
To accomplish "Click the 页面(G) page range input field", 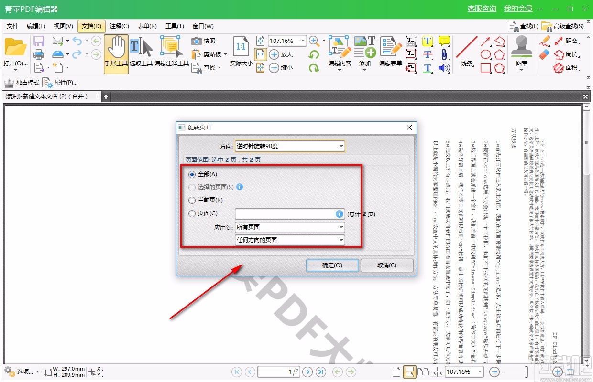I will click(x=290, y=214).
